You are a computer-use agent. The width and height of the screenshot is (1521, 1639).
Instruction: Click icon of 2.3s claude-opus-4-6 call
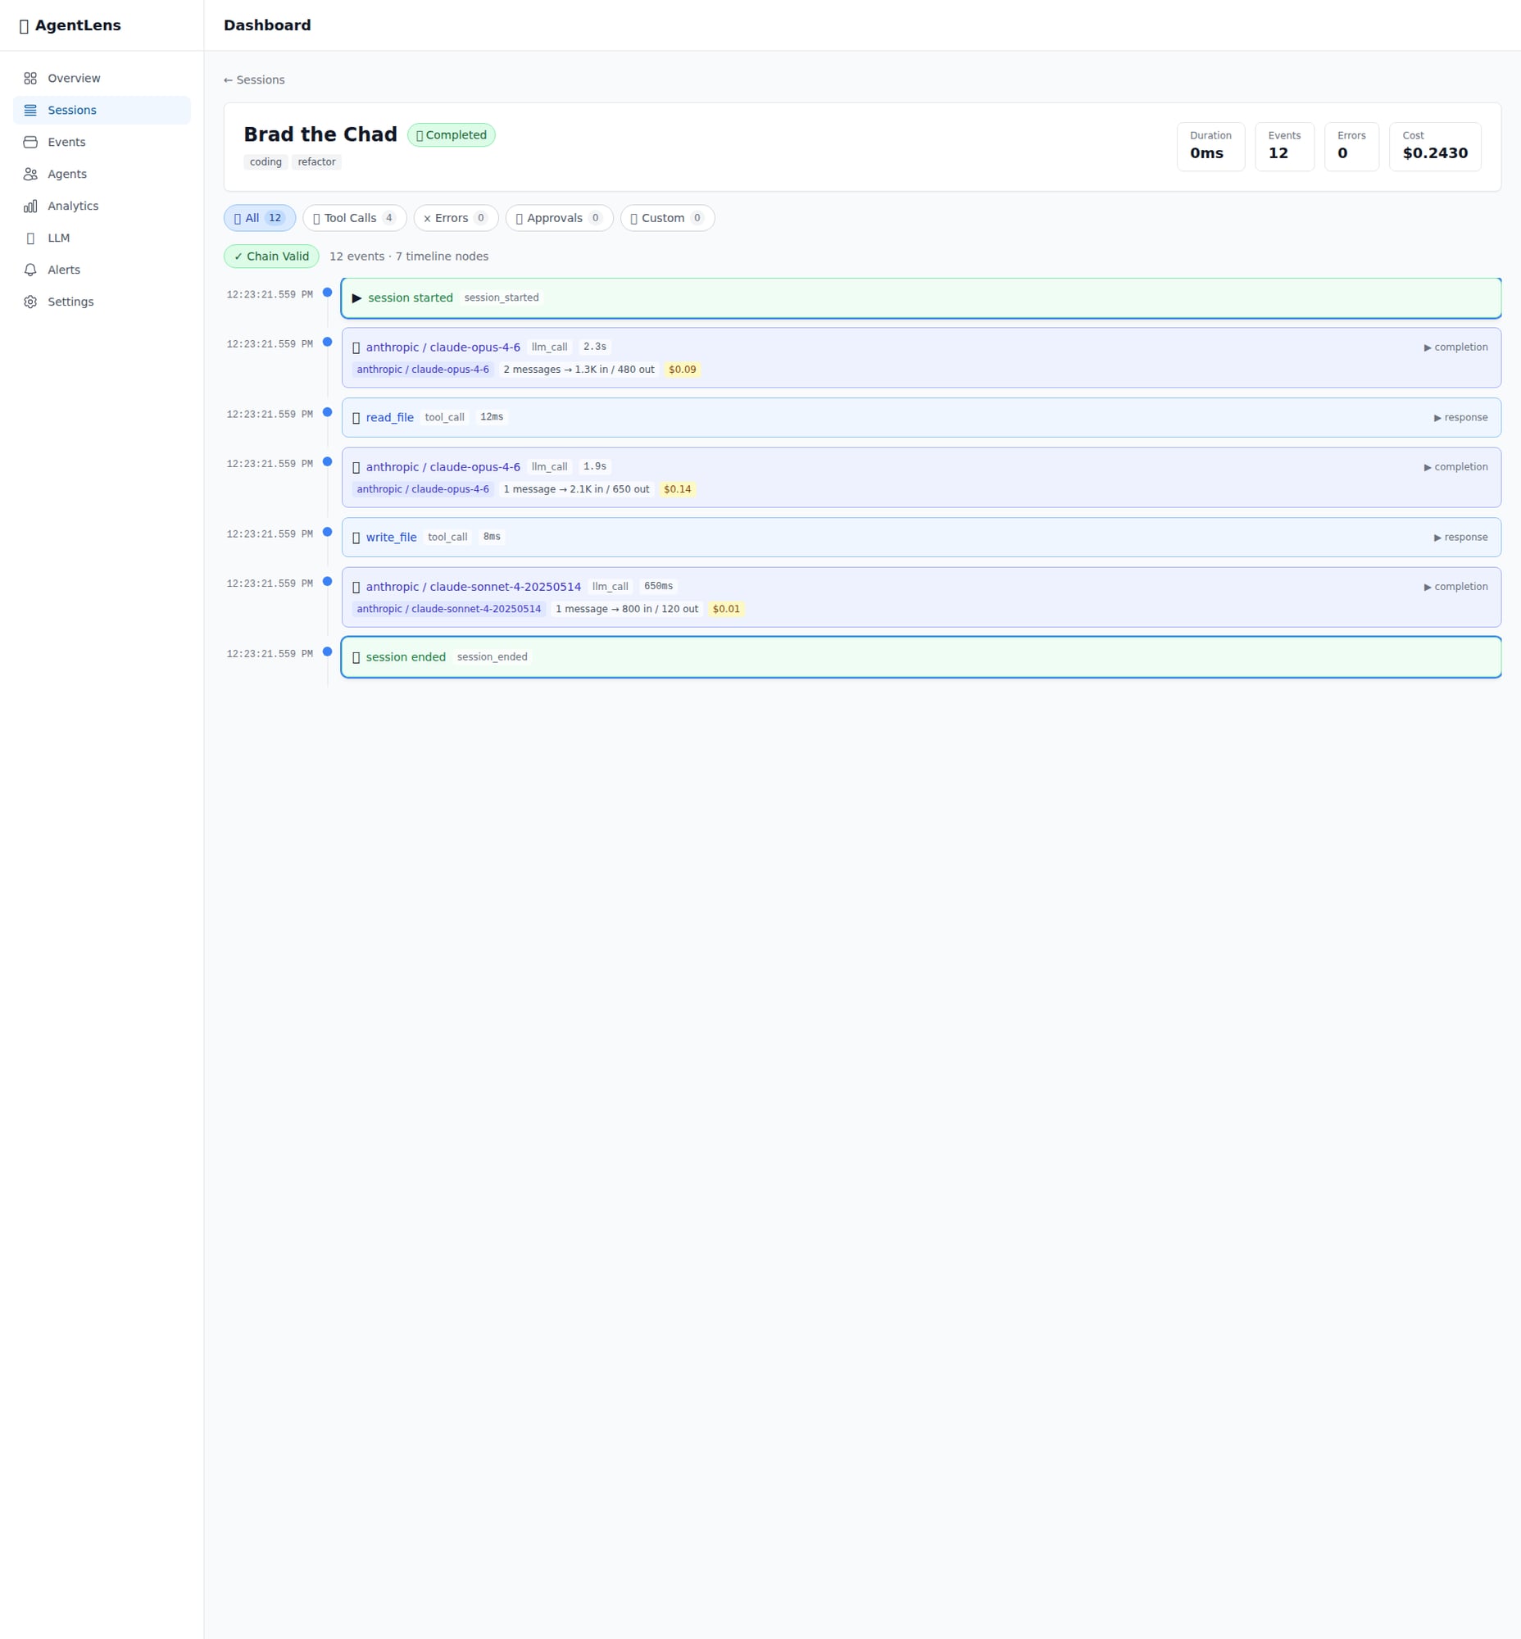[x=356, y=347]
